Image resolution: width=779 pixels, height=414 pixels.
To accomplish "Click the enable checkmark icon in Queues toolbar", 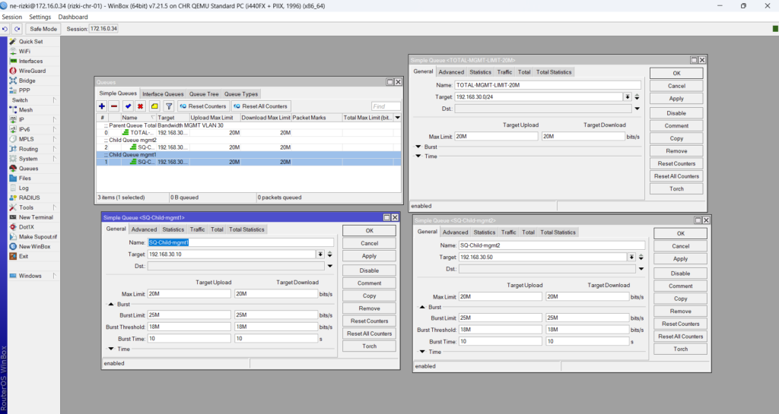I will [128, 106].
